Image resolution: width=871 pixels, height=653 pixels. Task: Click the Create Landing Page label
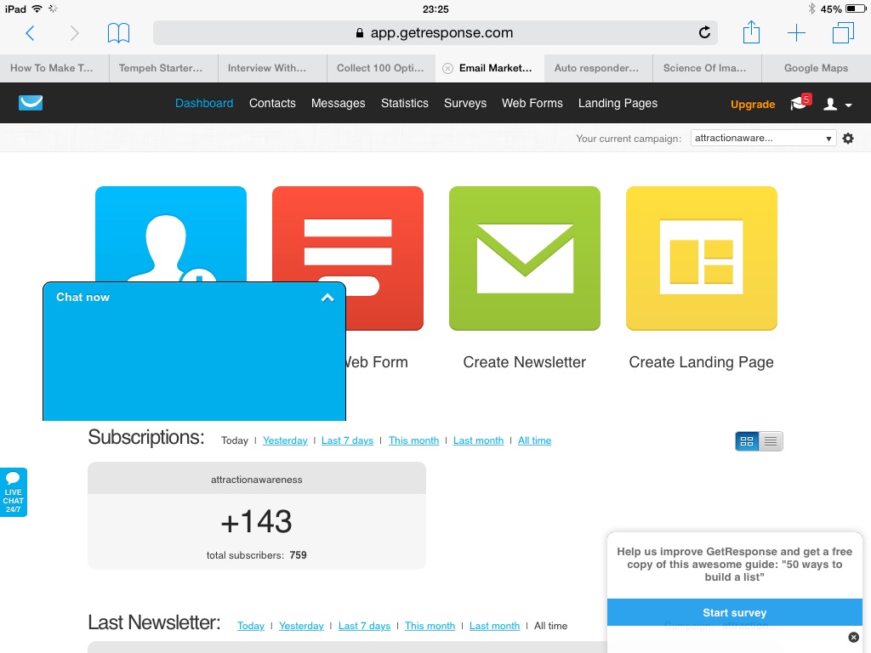pos(701,362)
